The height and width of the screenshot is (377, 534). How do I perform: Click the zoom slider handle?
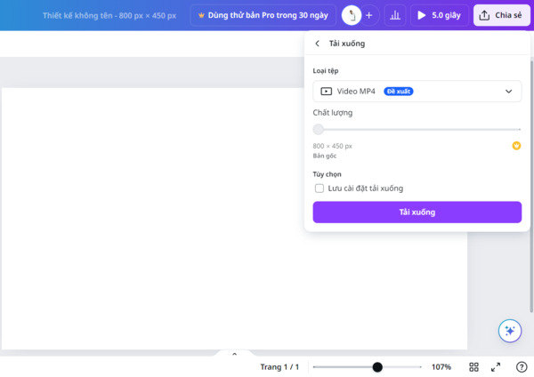tap(377, 367)
